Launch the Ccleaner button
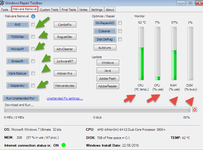 point(105,31)
